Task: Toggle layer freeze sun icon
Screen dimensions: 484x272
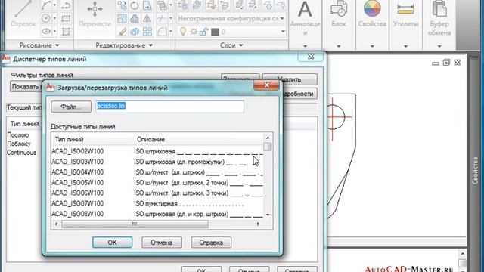Action: pyautogui.click(x=194, y=32)
